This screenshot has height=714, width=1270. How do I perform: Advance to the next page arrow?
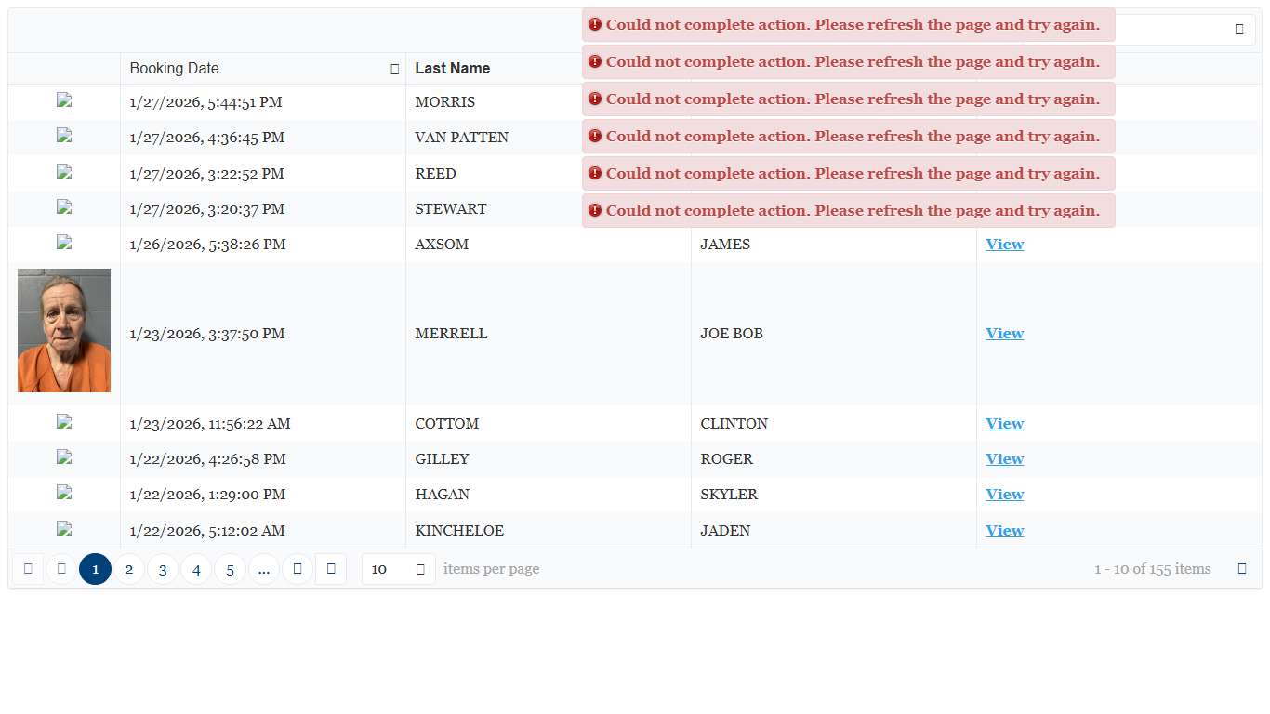[298, 569]
